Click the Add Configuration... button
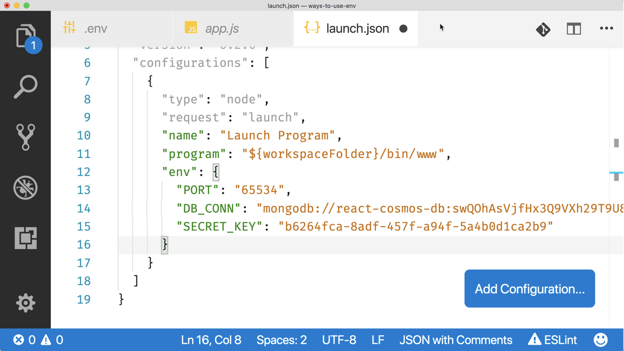Viewport: 624px width, 351px height. click(x=529, y=289)
